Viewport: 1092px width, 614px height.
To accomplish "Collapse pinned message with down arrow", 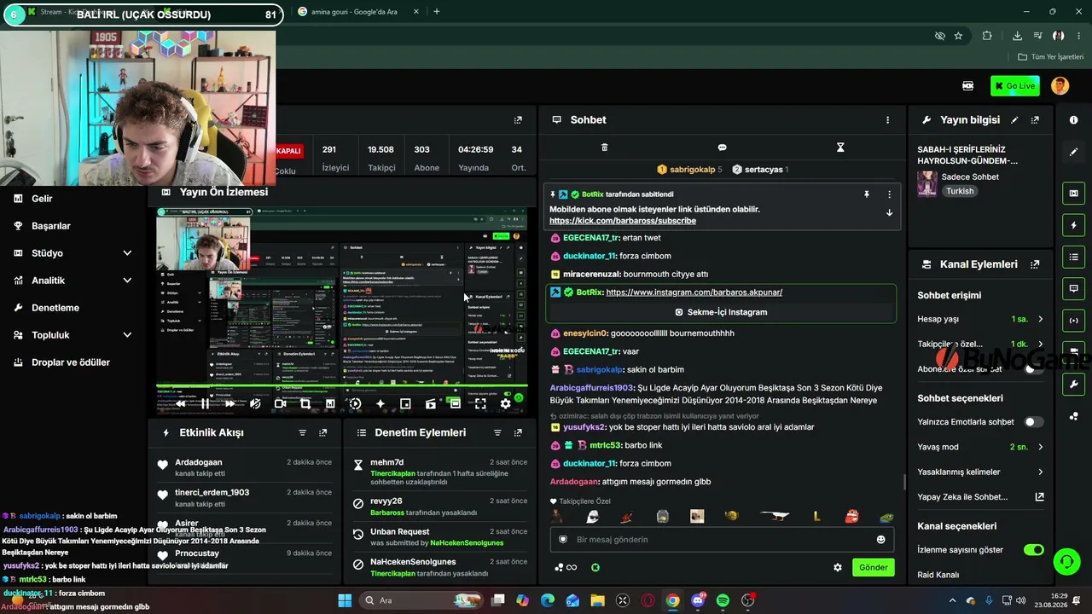I will tap(889, 213).
